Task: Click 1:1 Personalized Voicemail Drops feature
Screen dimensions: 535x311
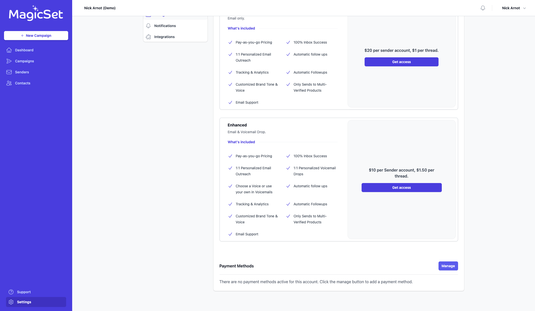Action: 314,171
